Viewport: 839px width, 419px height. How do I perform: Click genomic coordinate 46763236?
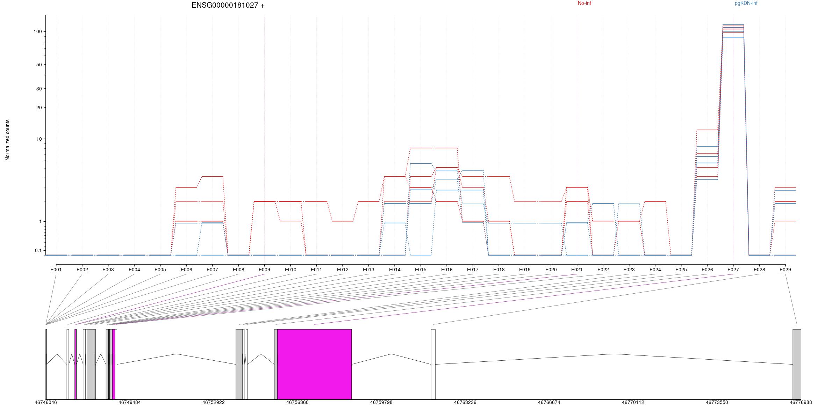[465, 402]
